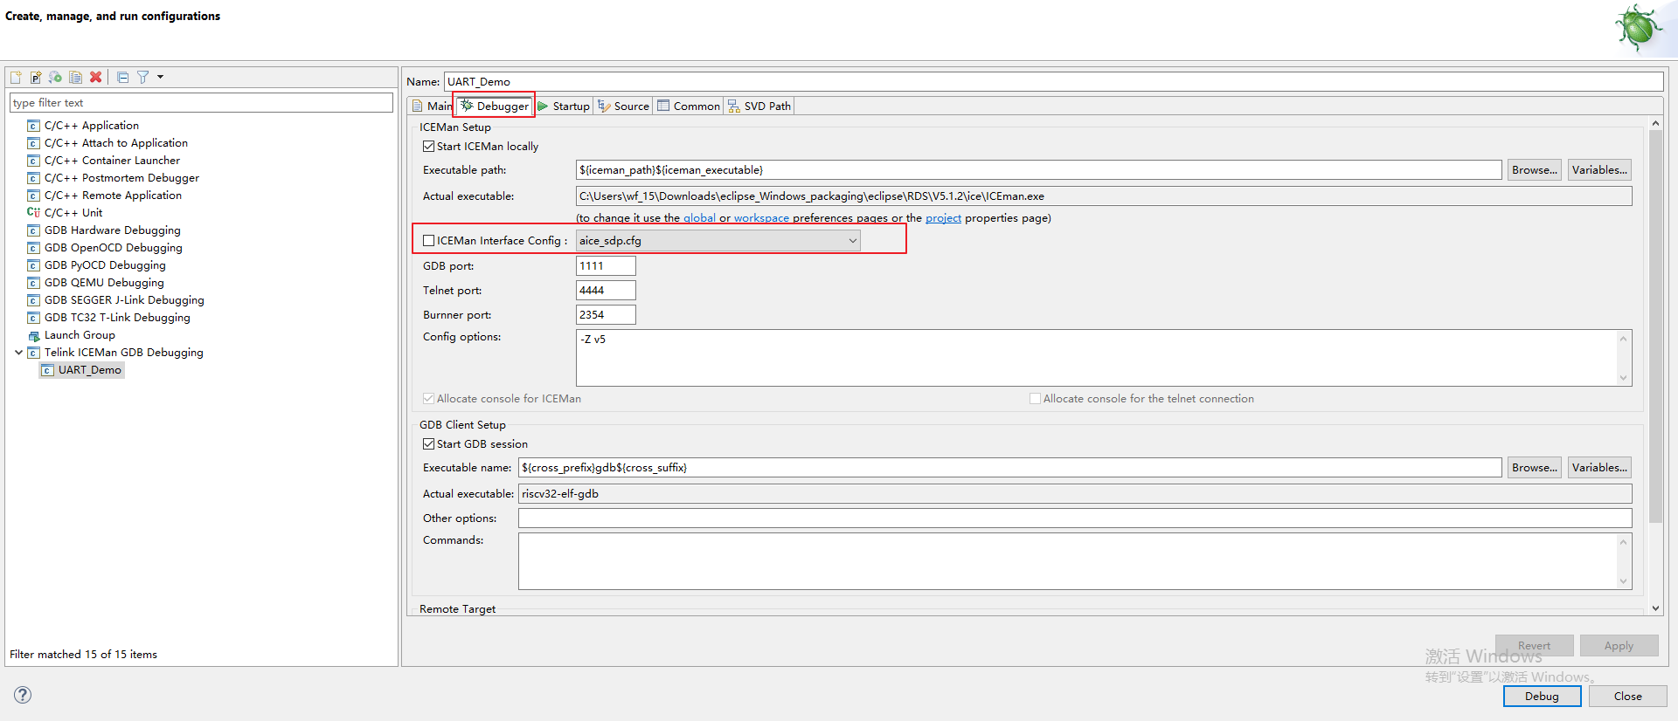Collapse Telink ICEMan GDB Debugging tree node
The image size is (1678, 721).
pyautogui.click(x=18, y=353)
